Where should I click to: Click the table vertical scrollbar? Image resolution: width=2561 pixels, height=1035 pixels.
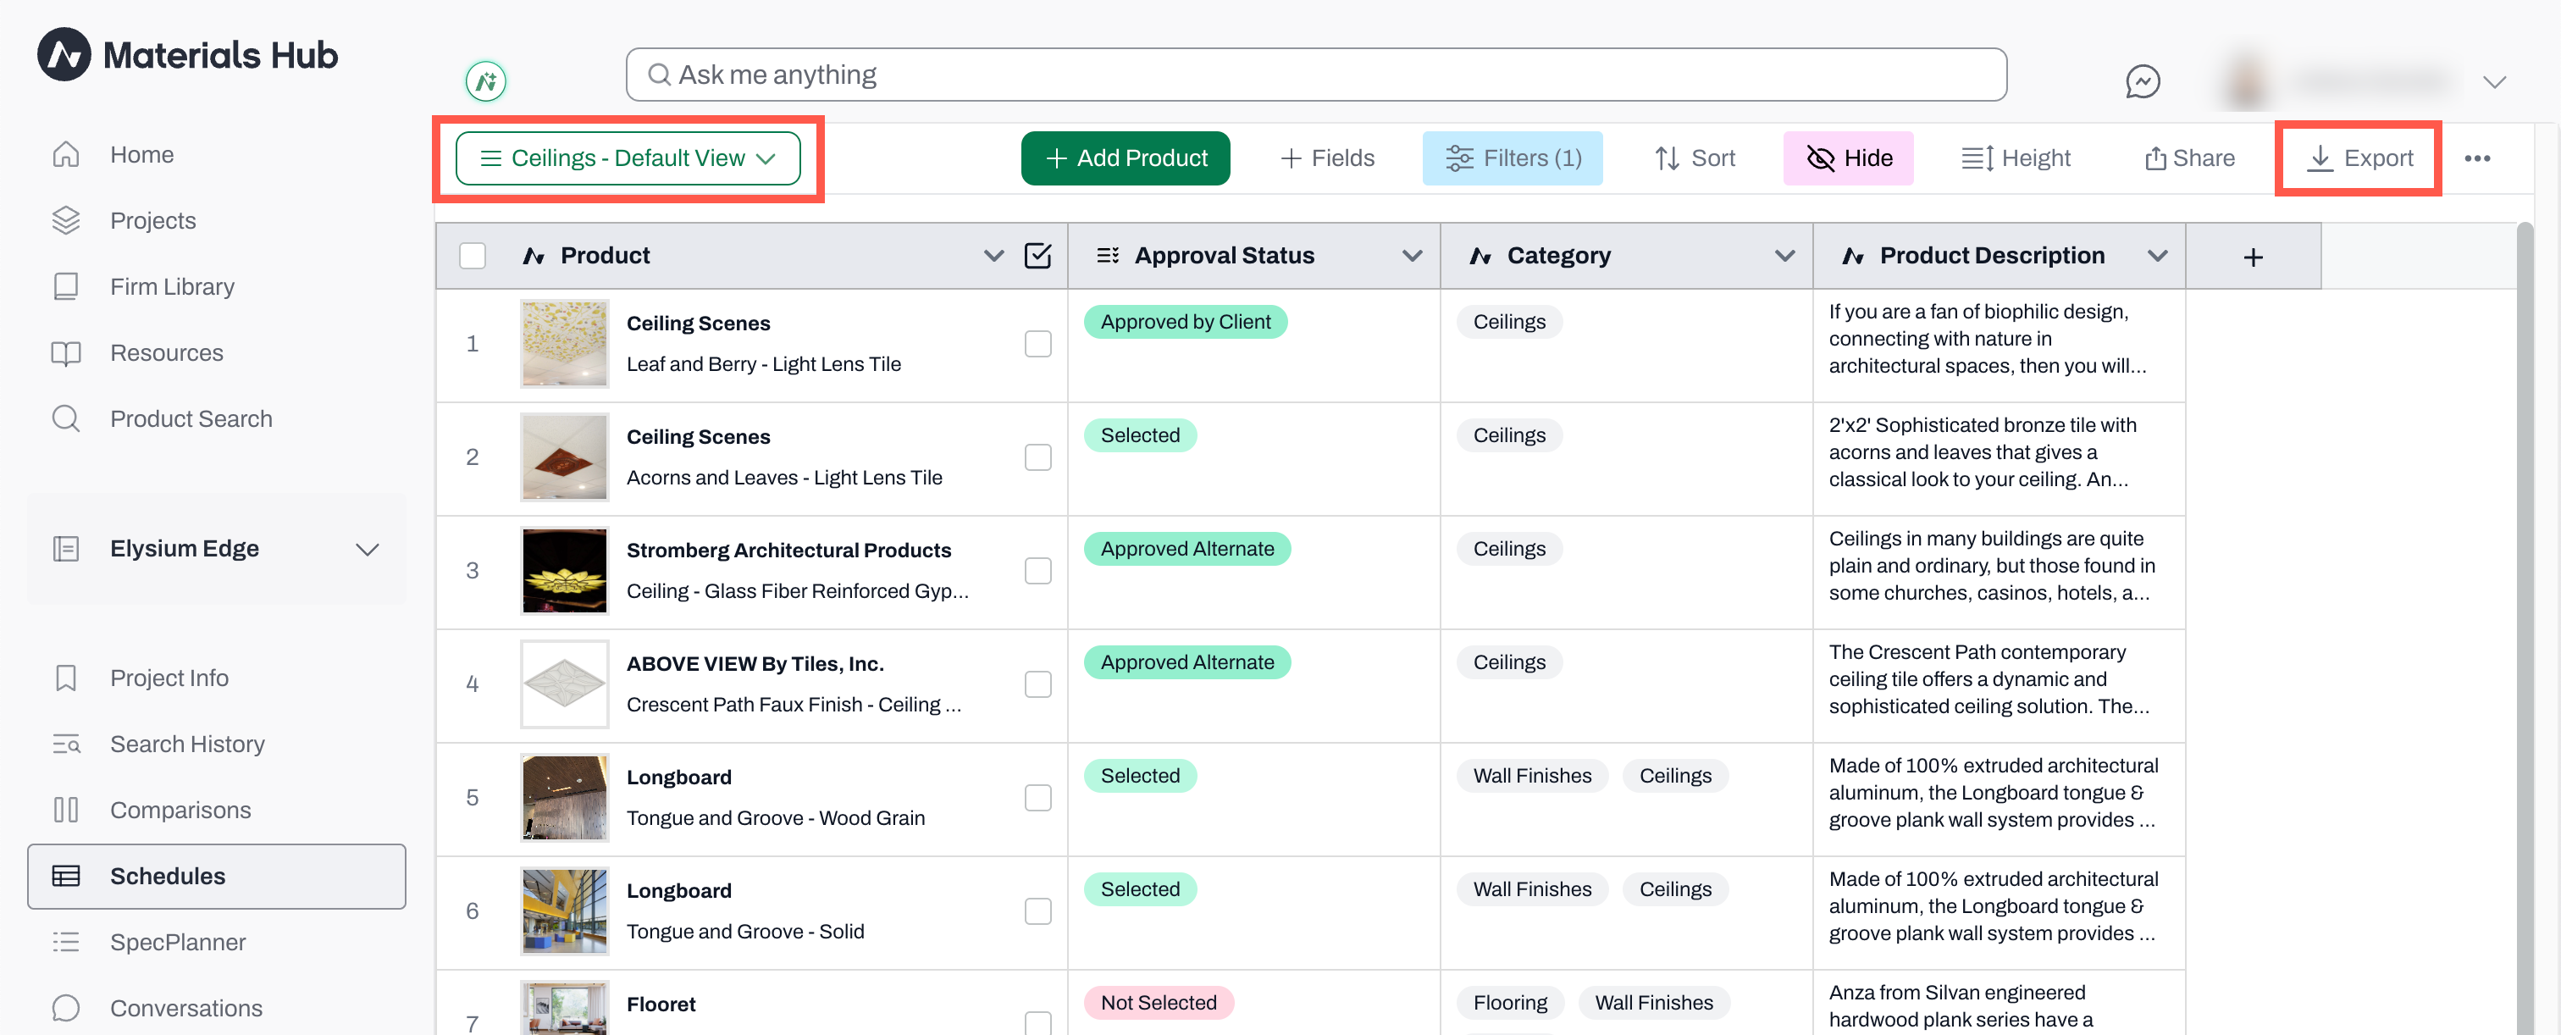click(2525, 627)
